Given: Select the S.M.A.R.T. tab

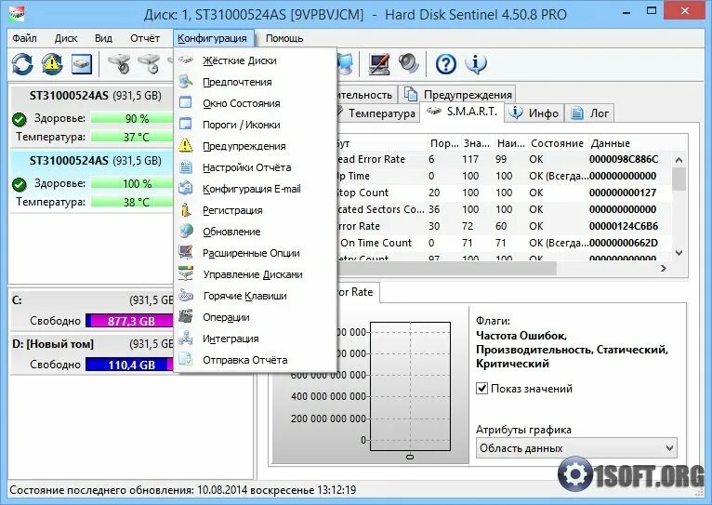Looking at the screenshot, I should click(462, 112).
